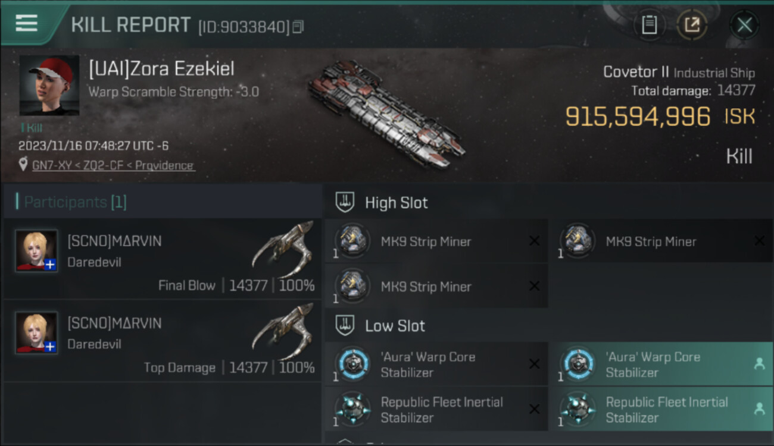This screenshot has width=774, height=446.
Task: Select the Top Damage MARVIN portrait
Action: [x=37, y=332]
